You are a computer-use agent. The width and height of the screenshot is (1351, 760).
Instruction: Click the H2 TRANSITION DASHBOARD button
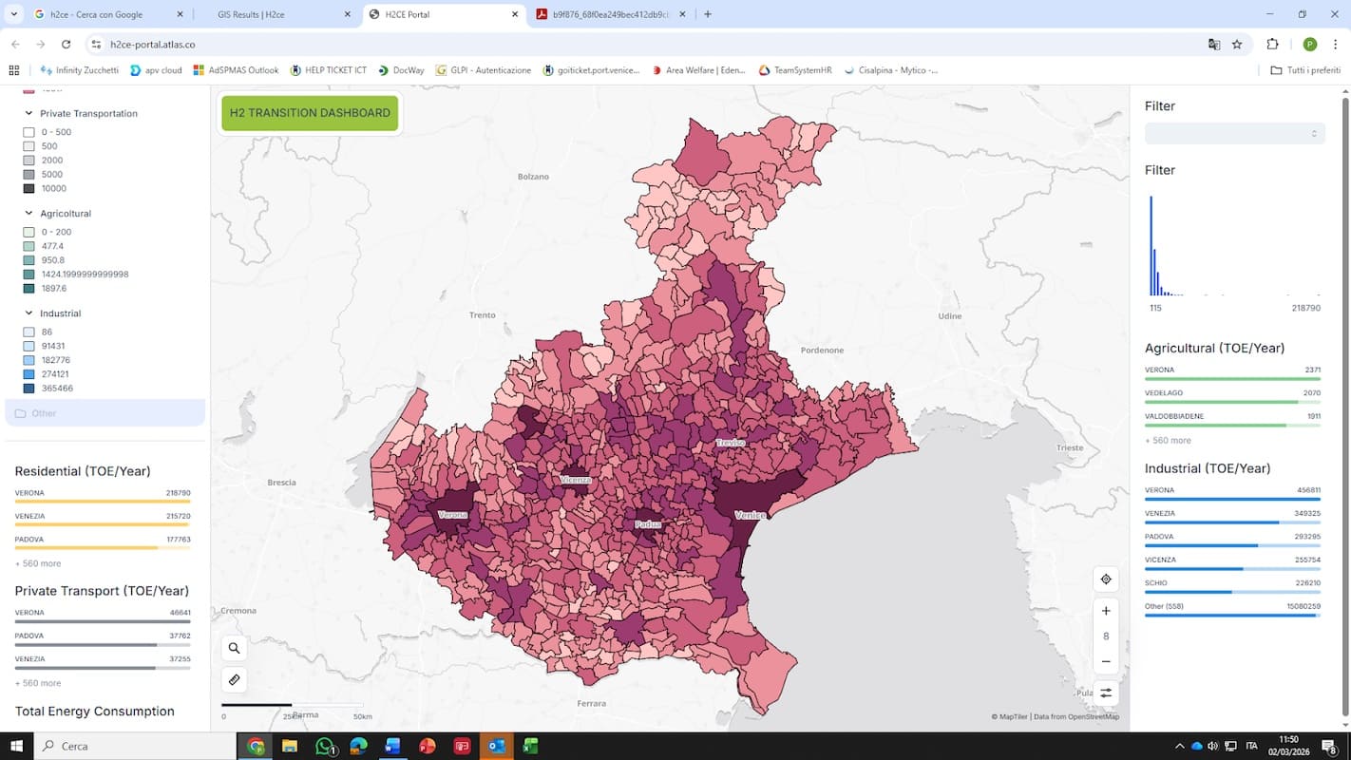(310, 113)
